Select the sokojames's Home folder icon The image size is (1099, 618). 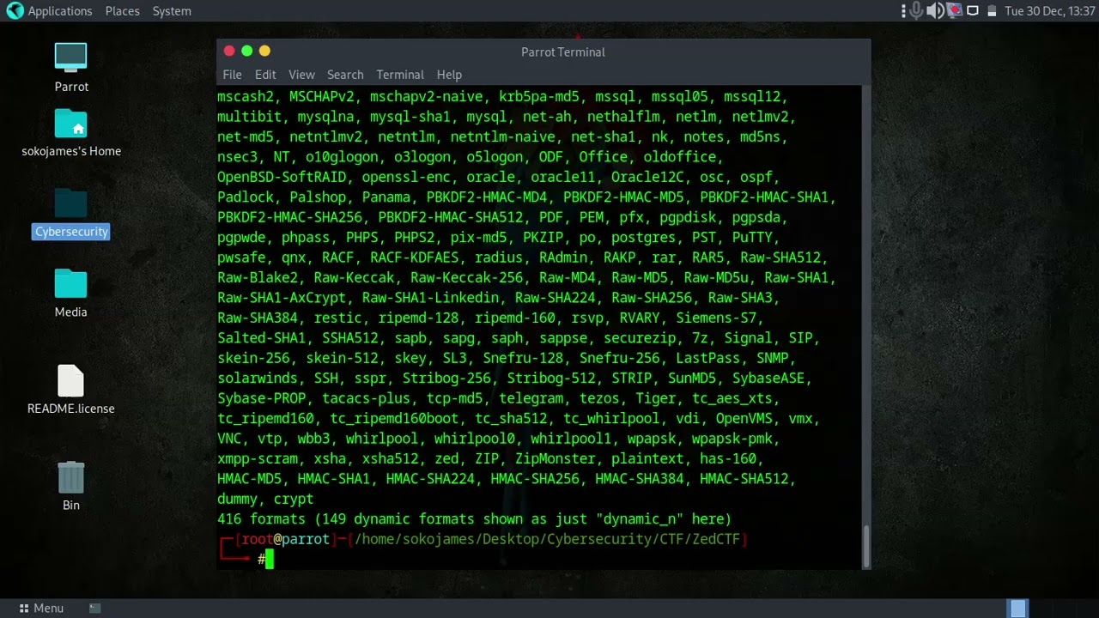pyautogui.click(x=71, y=133)
